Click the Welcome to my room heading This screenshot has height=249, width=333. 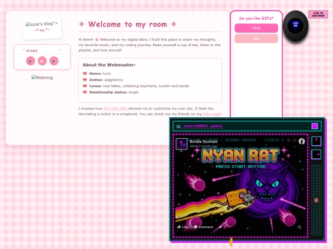(x=128, y=25)
